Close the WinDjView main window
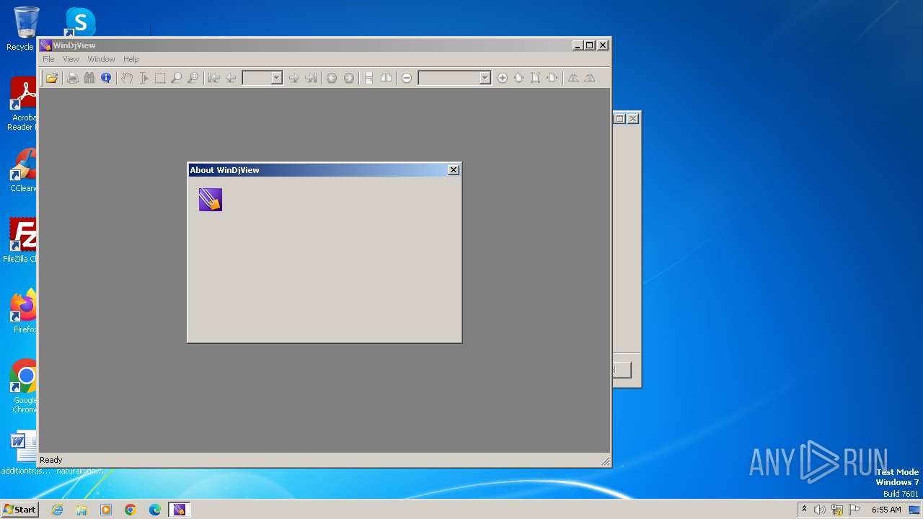This screenshot has height=519, width=923. pos(603,45)
